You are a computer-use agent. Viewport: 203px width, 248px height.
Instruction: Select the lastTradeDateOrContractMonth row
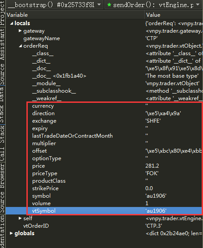pyautogui.click(x=104, y=136)
